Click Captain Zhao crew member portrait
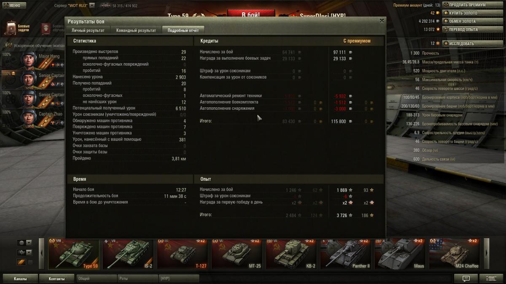The image size is (506, 284). coord(29,118)
